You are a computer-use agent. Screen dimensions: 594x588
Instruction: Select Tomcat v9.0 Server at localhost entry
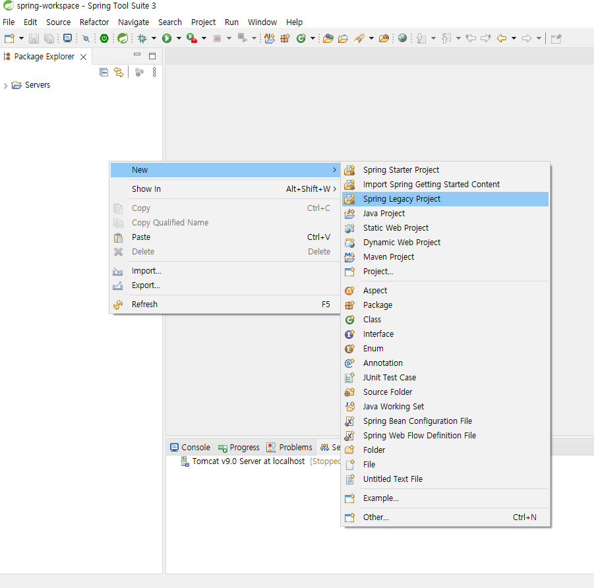coord(248,461)
